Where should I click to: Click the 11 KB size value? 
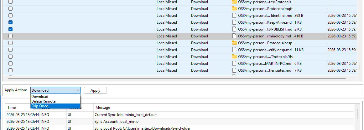coord(299,50)
